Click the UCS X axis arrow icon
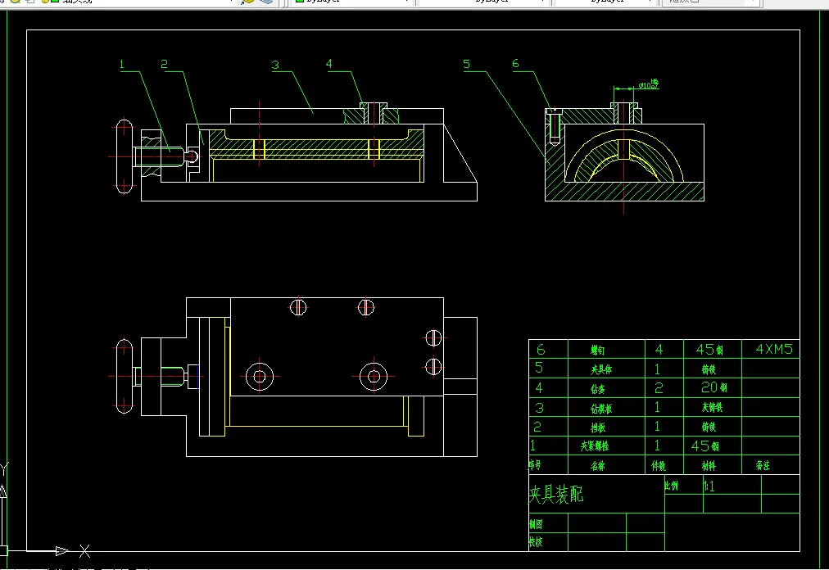 [62, 551]
